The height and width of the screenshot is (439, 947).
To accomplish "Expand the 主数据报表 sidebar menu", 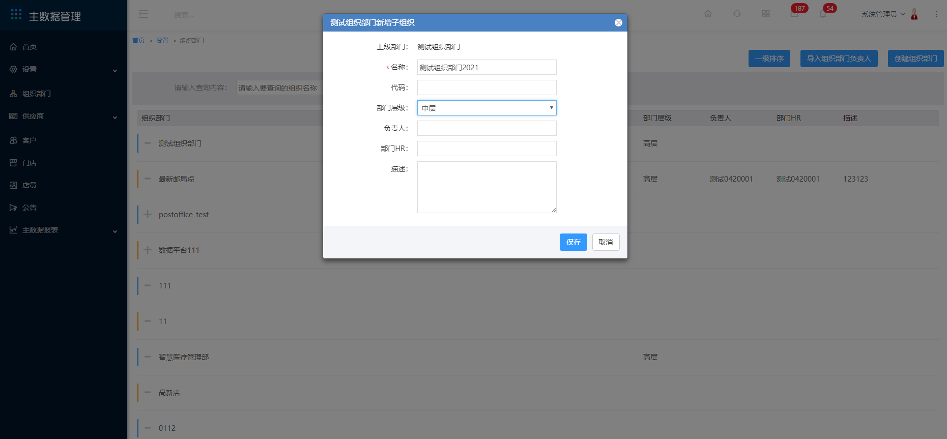I will [64, 230].
